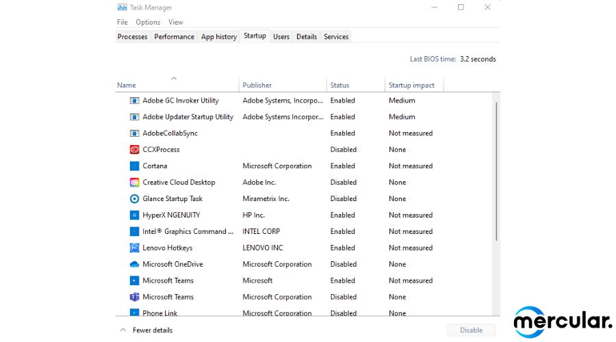Screen dimensions: 616x342
Task: Click Disabled status of CCXProcess
Action: 344,150
